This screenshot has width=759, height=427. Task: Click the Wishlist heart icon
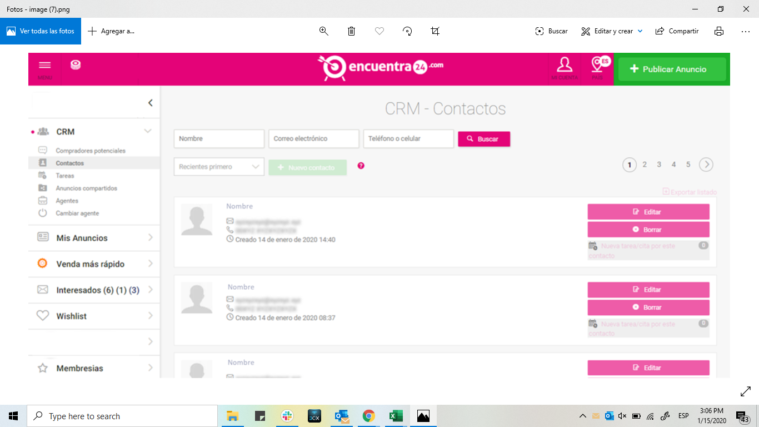click(x=42, y=316)
